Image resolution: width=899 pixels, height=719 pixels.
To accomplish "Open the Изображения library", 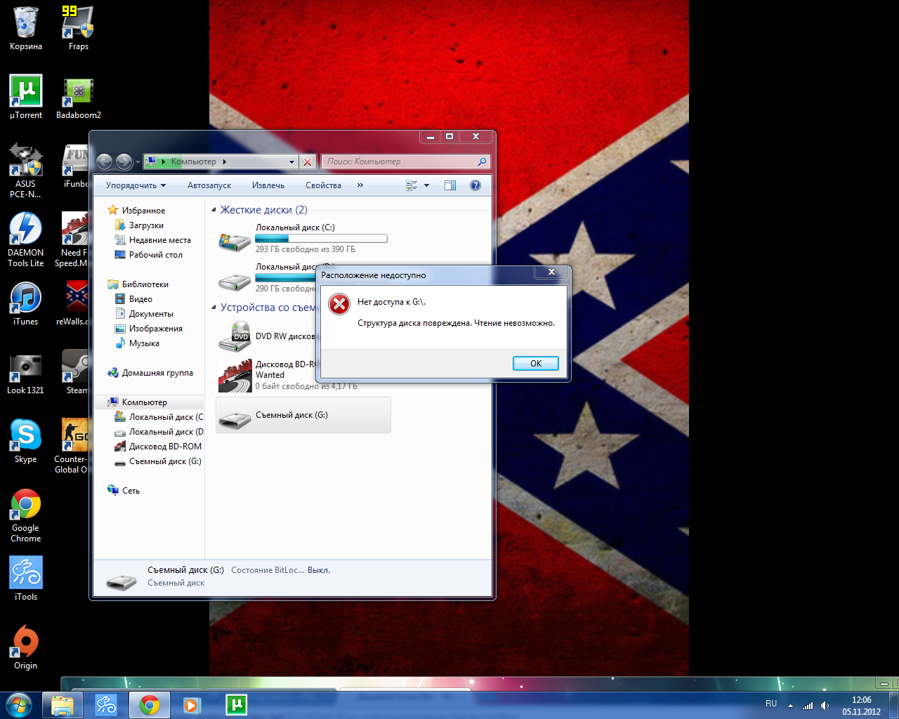I will pyautogui.click(x=155, y=329).
